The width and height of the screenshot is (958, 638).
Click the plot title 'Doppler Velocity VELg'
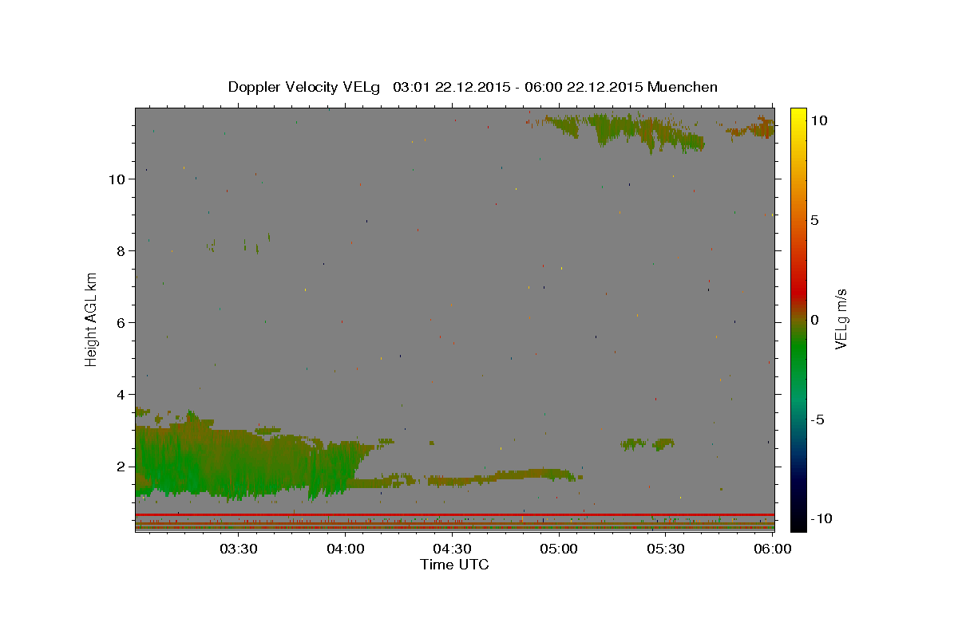click(305, 87)
